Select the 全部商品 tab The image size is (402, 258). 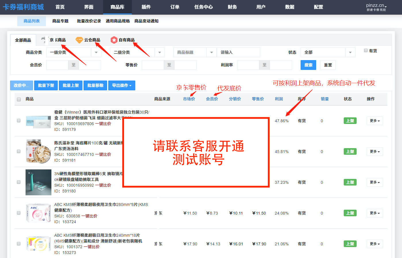(x=23, y=40)
